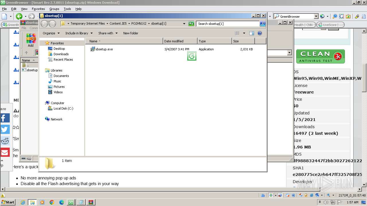Click Explorer refresh button beside address bar
The height and width of the screenshot is (206, 367).
pos(191,23)
